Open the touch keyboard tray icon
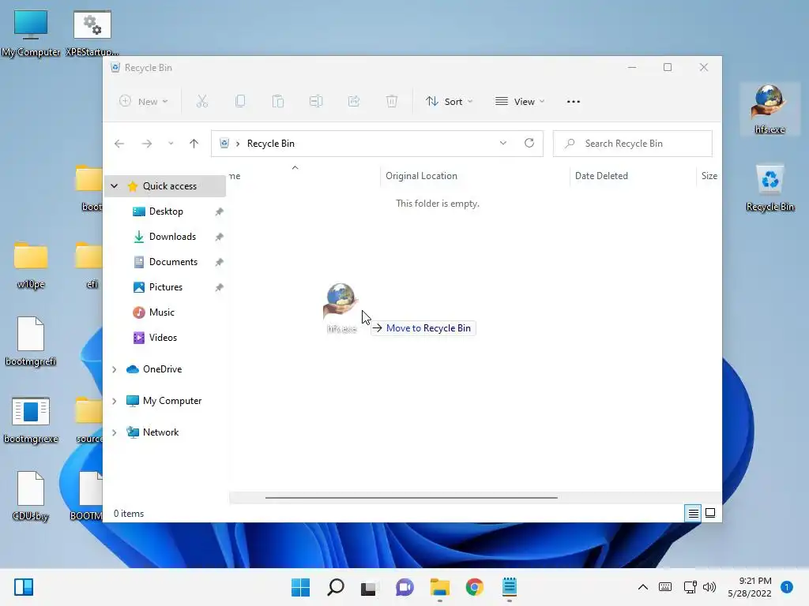 pos(665,587)
